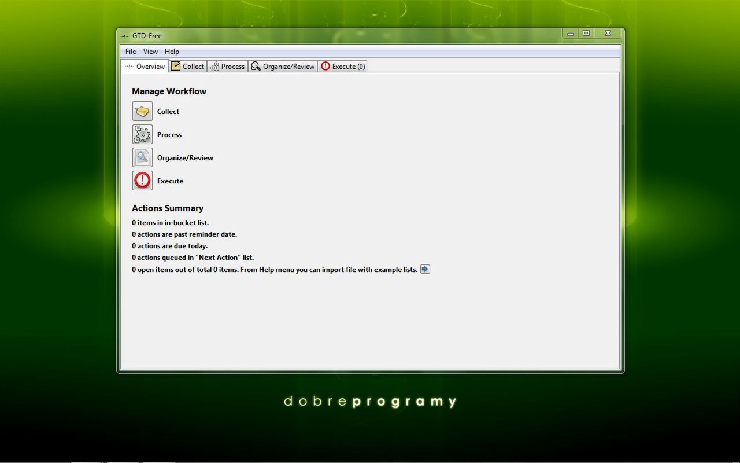Click "0 actions are due today." text

169,246
